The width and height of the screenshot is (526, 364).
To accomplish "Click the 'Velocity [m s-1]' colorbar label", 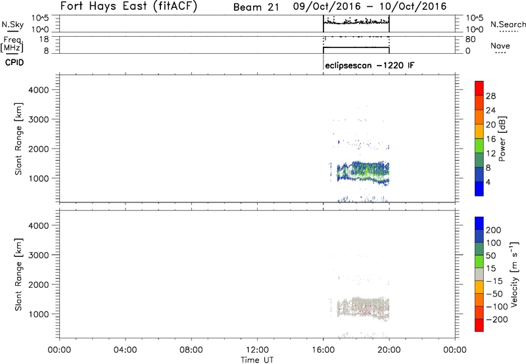I will pos(514,274).
